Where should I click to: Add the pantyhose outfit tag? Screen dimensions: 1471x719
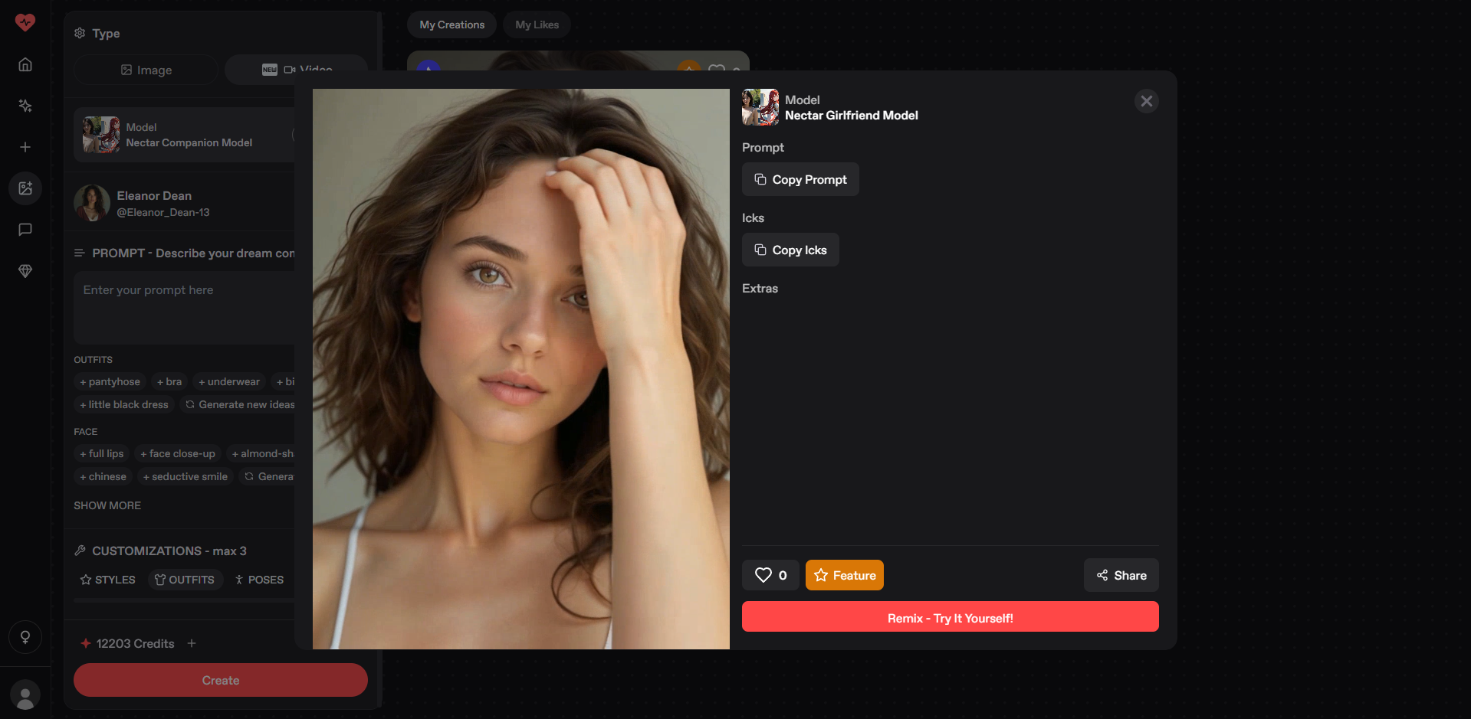coord(110,381)
